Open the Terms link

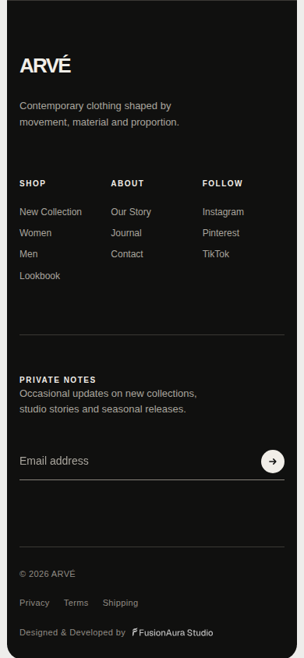76,603
